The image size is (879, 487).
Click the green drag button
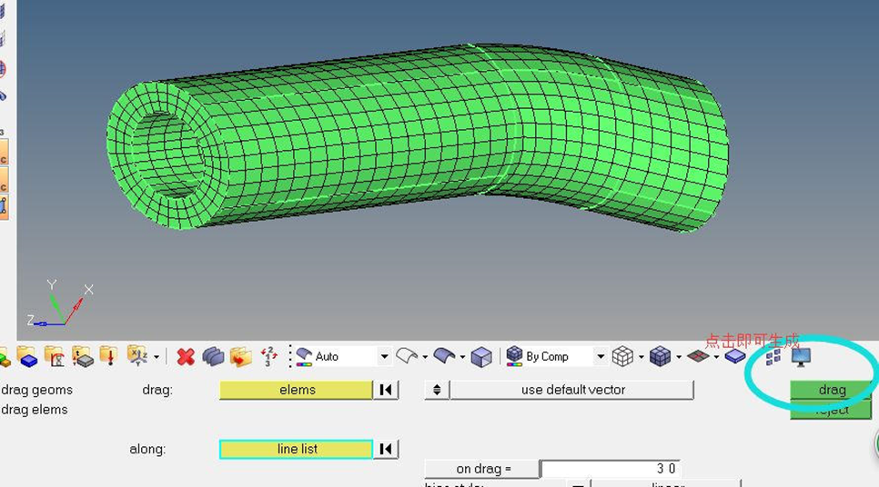point(831,390)
